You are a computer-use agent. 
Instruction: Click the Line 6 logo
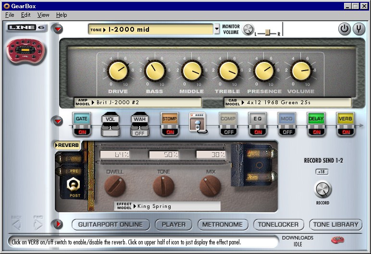tap(26, 27)
